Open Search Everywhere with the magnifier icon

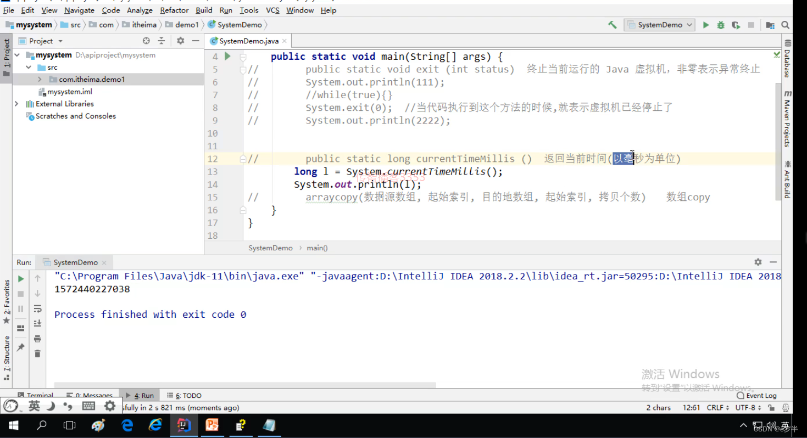[785, 25]
